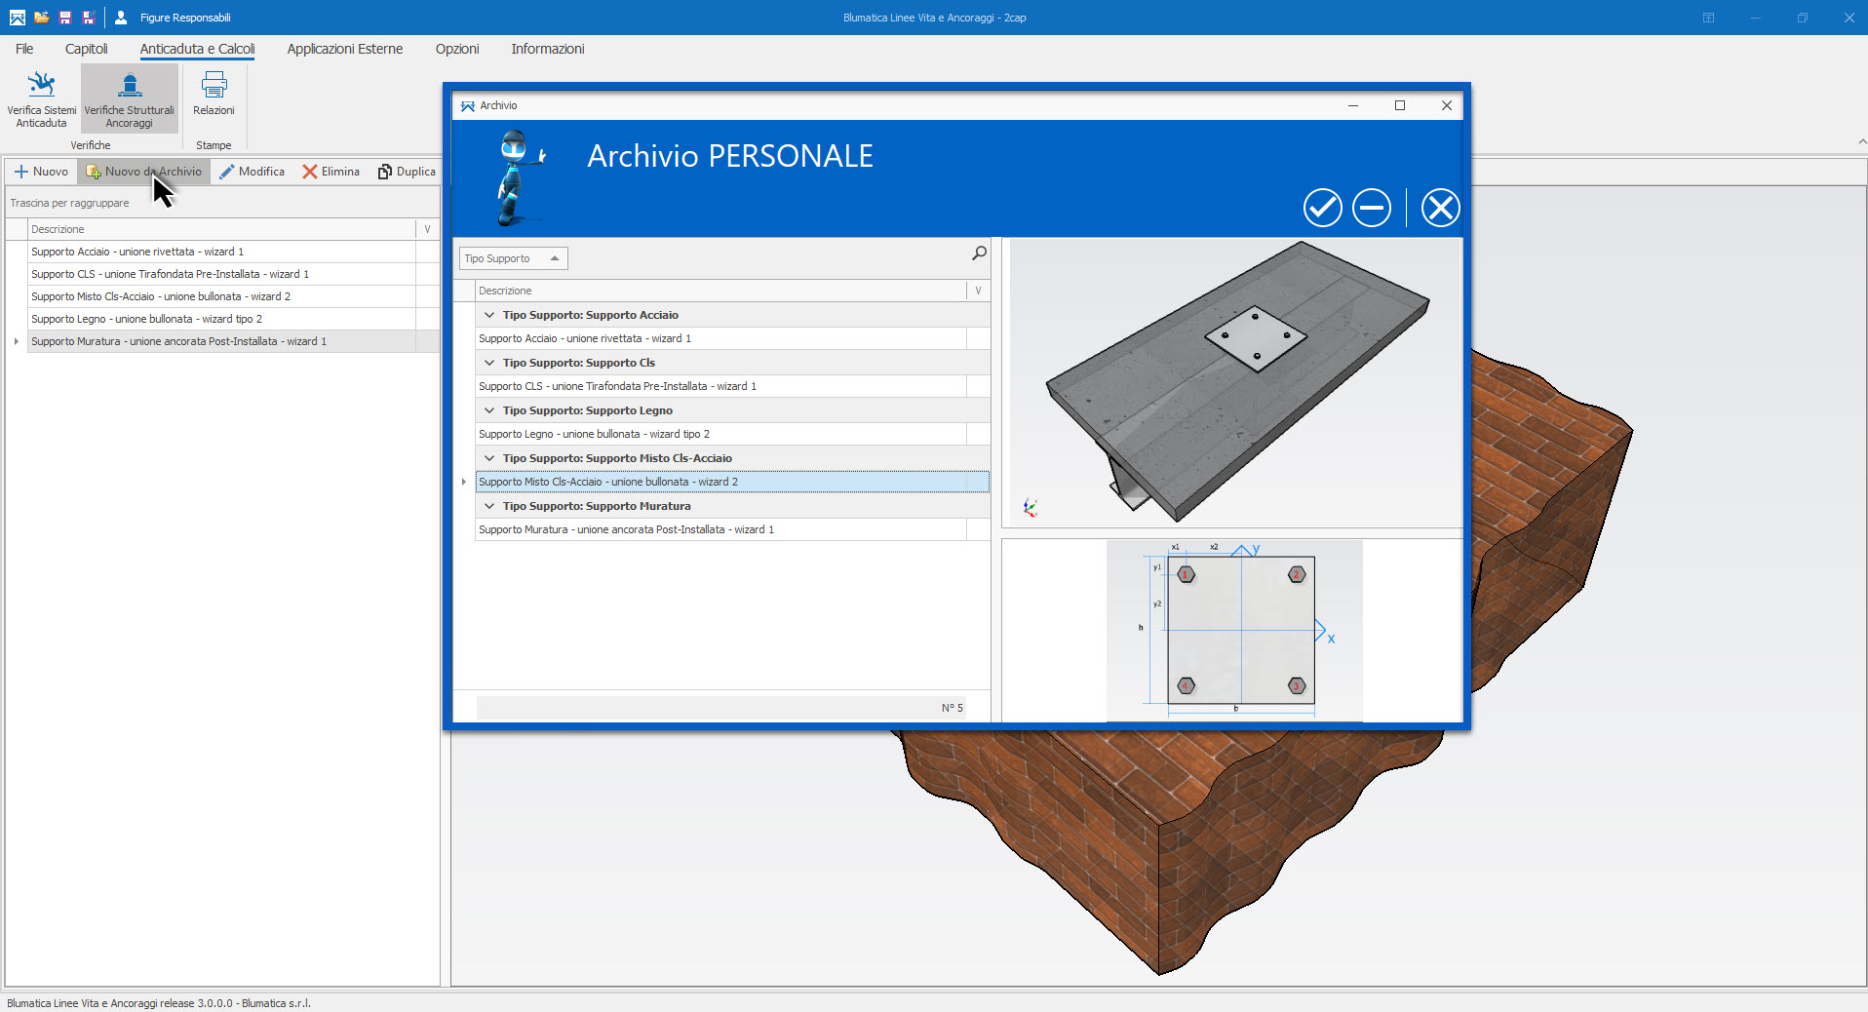Collapse Tipo Supporto: Supporto Acciaio group
This screenshot has width=1868, height=1012.
489,315
